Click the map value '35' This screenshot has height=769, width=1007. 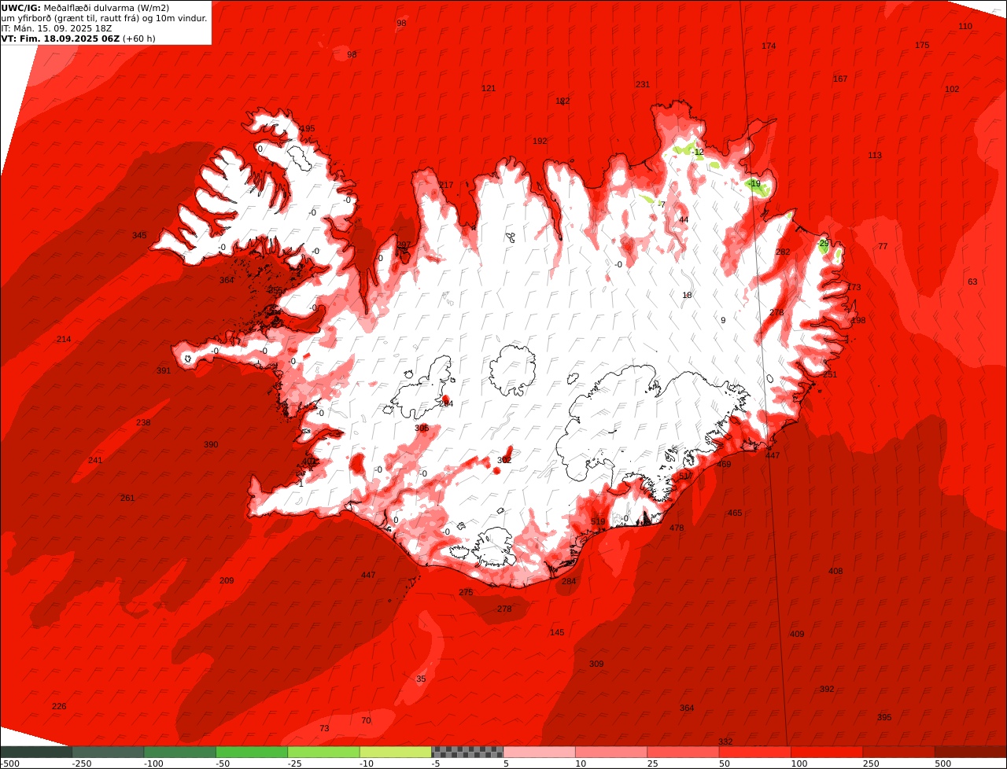(x=421, y=679)
